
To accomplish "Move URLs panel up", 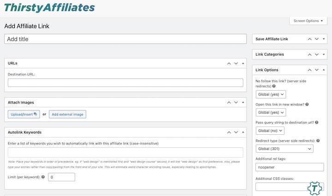I will click(x=229, y=63).
